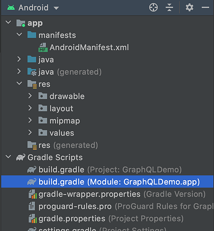Collapse the app module chevron

coord(8,22)
